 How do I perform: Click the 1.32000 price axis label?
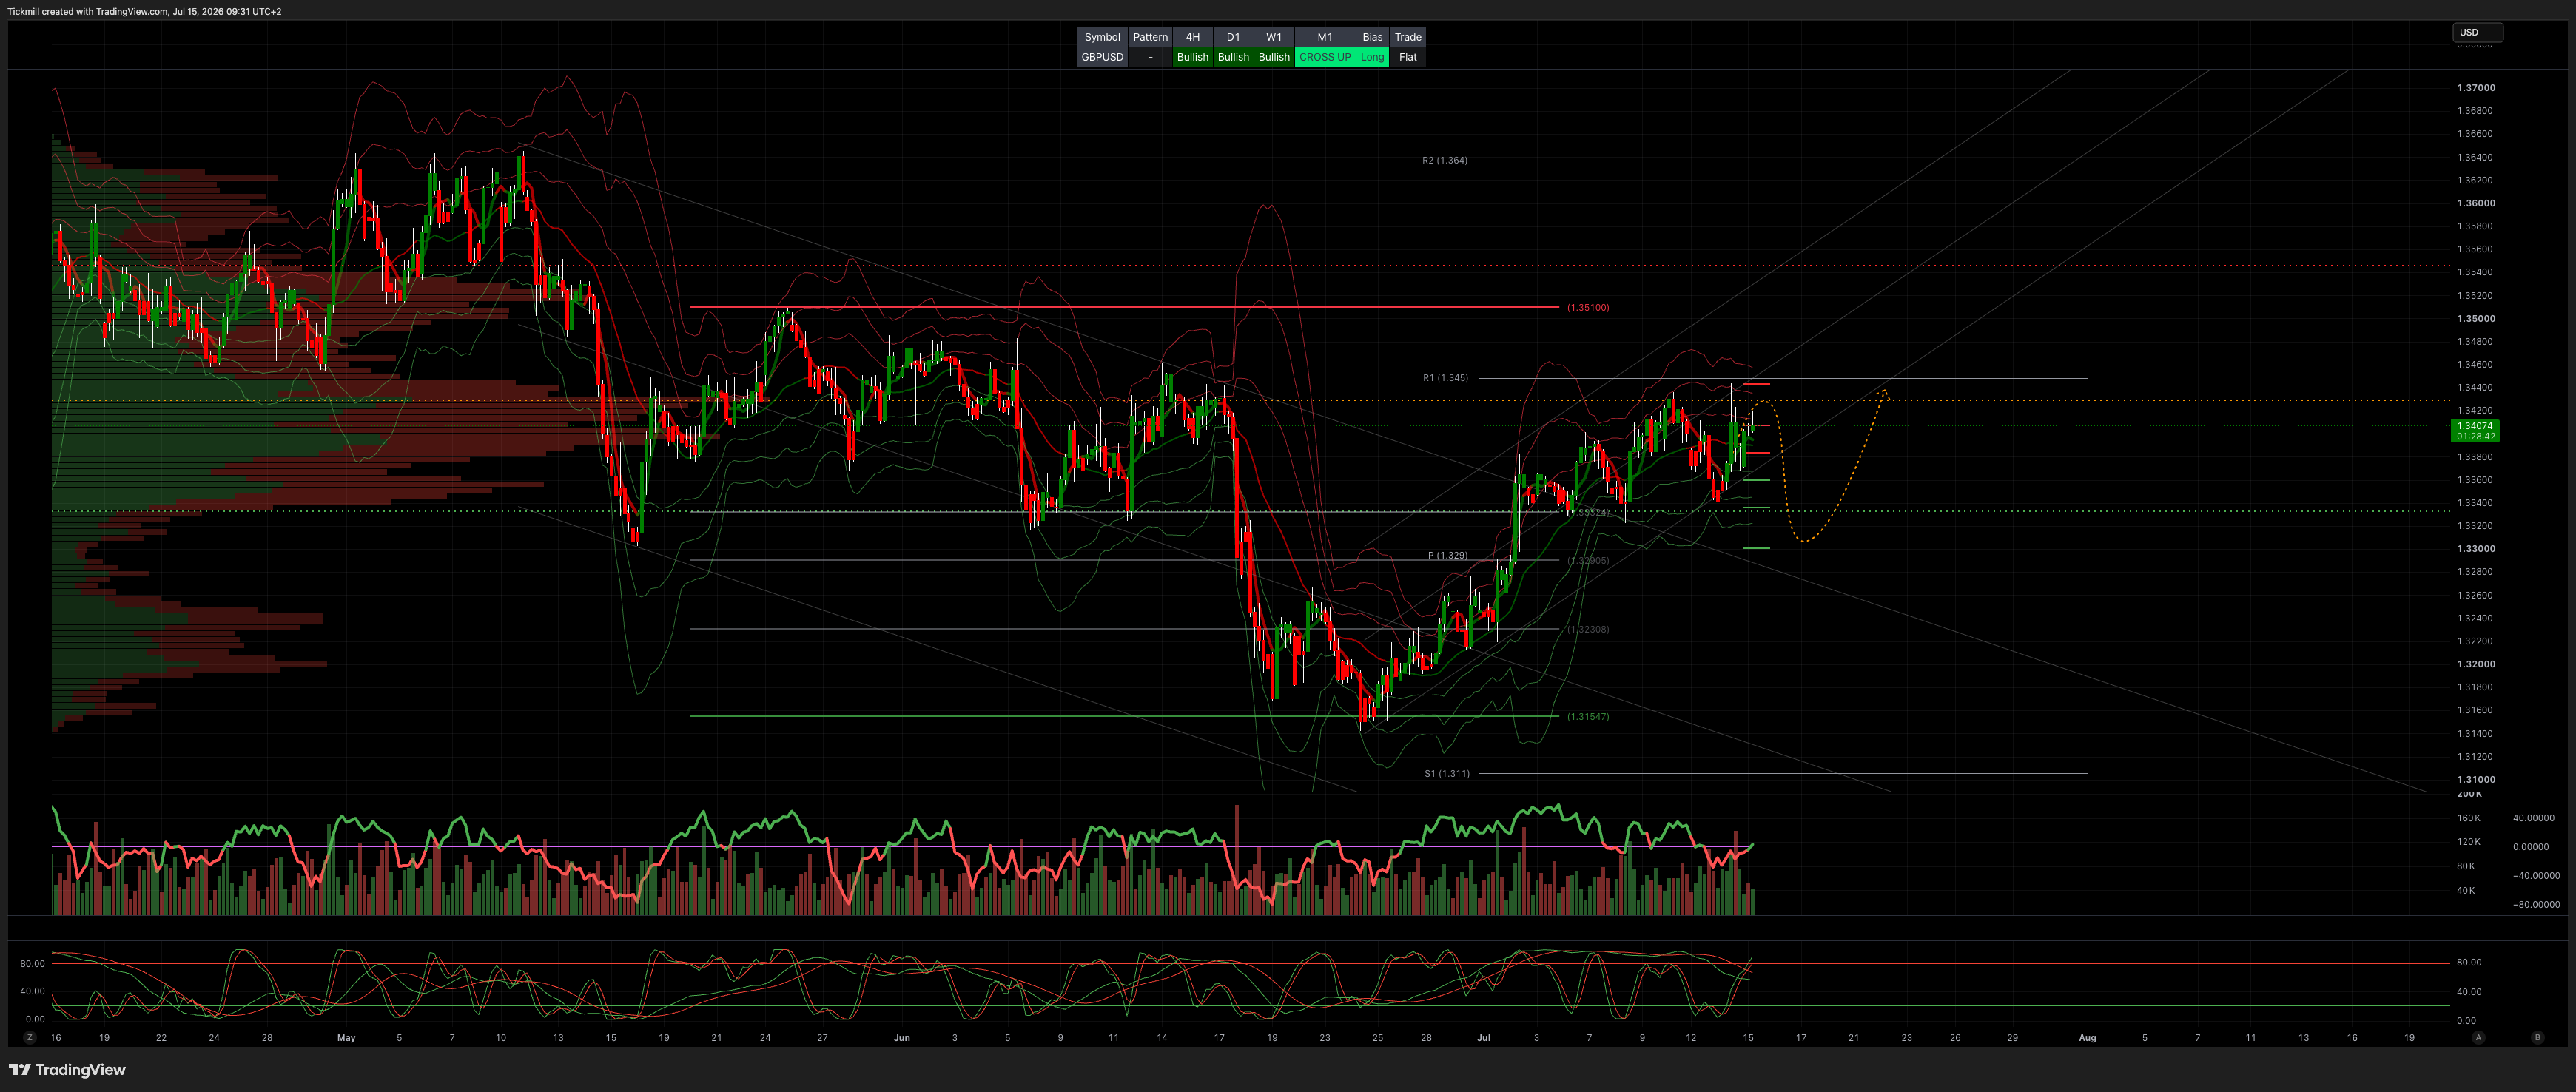click(2476, 664)
